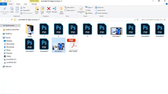
Task: Switch to the View ribbon tab
Action: [25, 4]
